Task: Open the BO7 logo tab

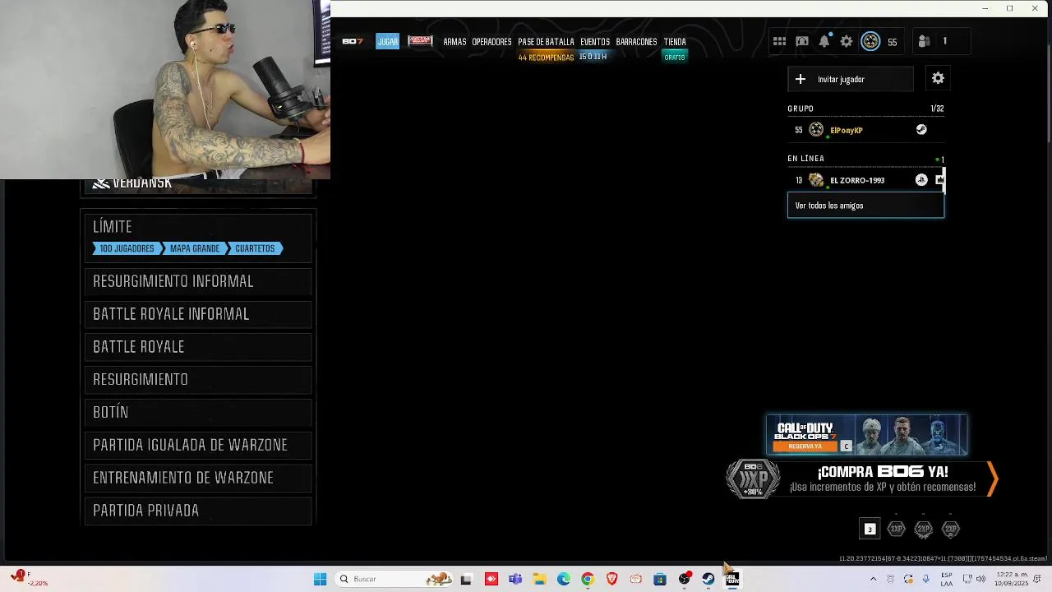Action: (353, 42)
